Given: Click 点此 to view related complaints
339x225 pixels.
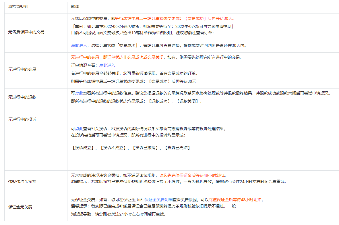Looking at the screenshot, I should click(x=76, y=128).
